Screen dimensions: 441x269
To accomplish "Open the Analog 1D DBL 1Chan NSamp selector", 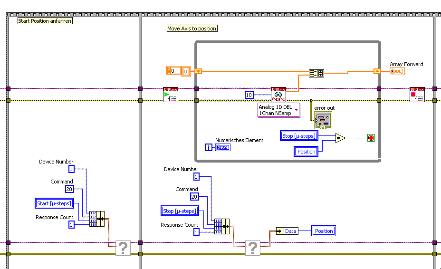I will point(279,110).
